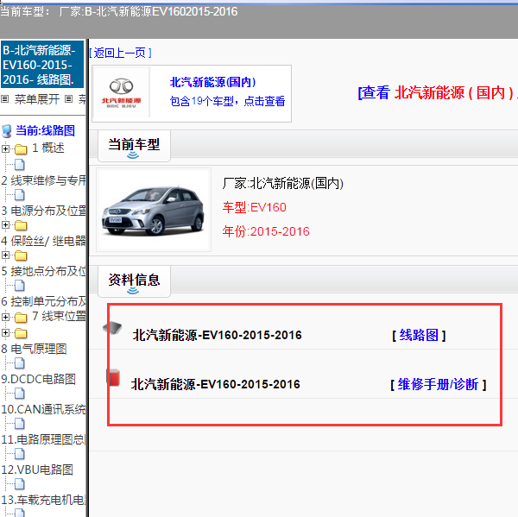Click the folder icon beside 1 概述

click(21, 149)
